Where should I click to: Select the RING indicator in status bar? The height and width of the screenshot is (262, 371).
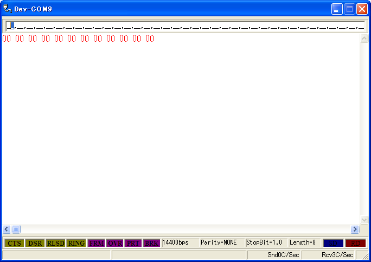pyautogui.click(x=76, y=243)
